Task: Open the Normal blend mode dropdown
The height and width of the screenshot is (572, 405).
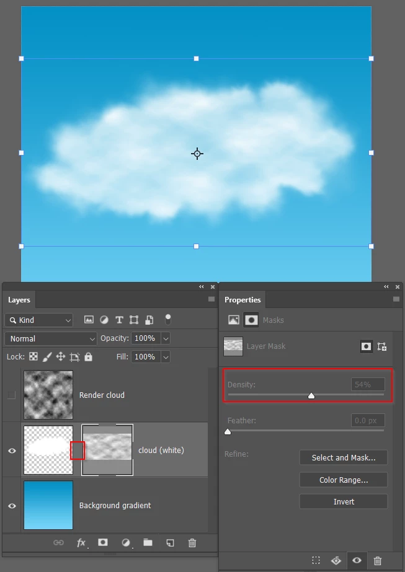Action: click(51, 338)
